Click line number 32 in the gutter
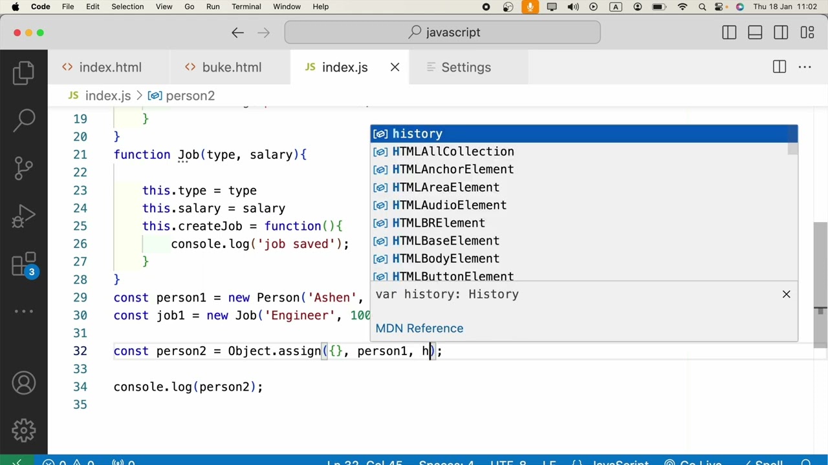This screenshot has width=828, height=465. coord(80,351)
